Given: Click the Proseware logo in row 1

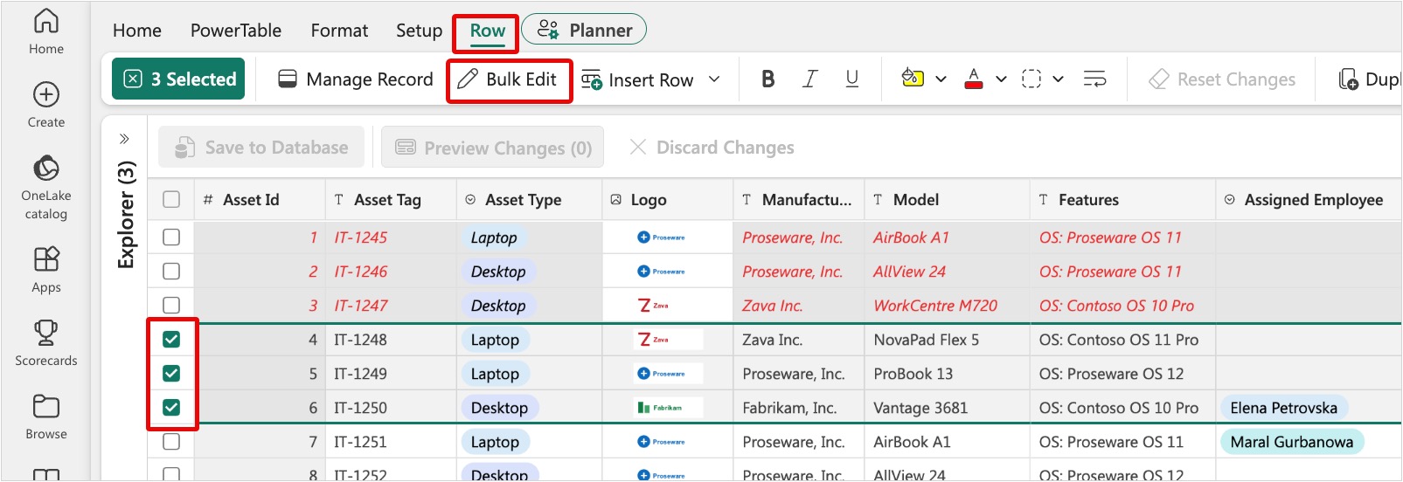Looking at the screenshot, I should coord(661,238).
